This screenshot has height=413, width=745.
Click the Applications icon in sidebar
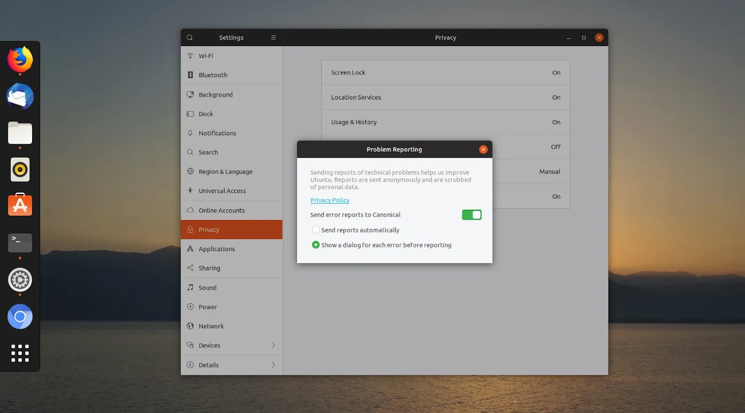click(x=190, y=249)
